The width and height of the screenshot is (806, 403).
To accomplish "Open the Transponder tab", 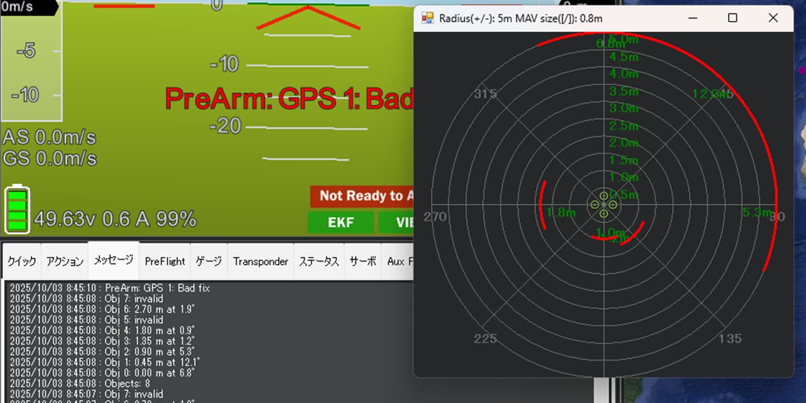I will point(261,261).
